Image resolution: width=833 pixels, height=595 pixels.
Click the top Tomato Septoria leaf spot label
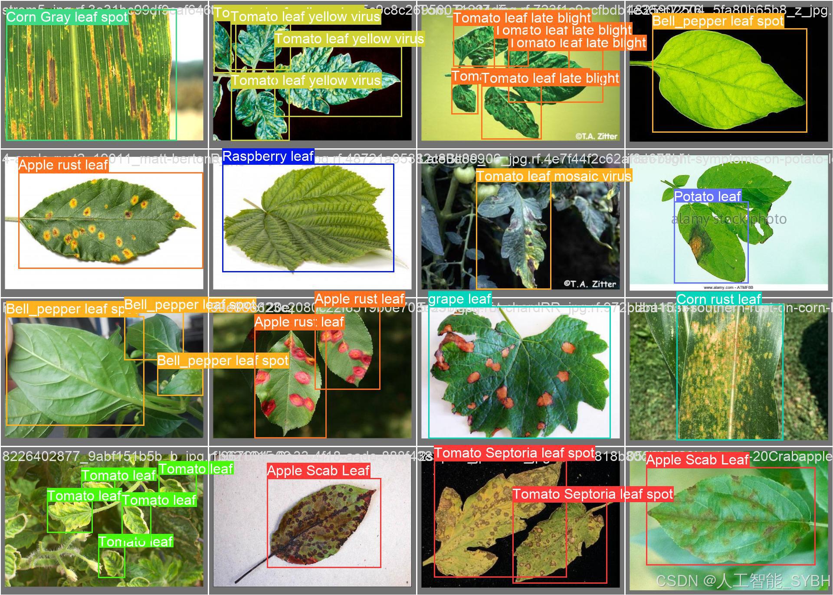pos(514,453)
